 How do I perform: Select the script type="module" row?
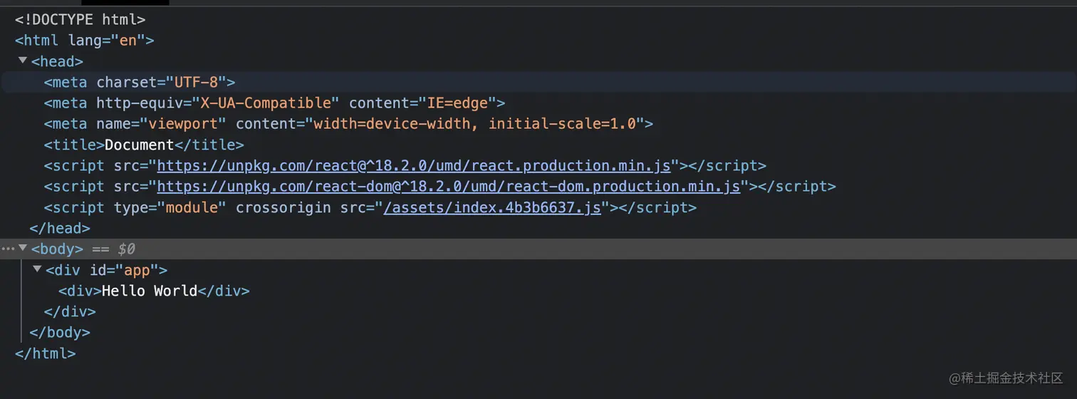coord(370,207)
